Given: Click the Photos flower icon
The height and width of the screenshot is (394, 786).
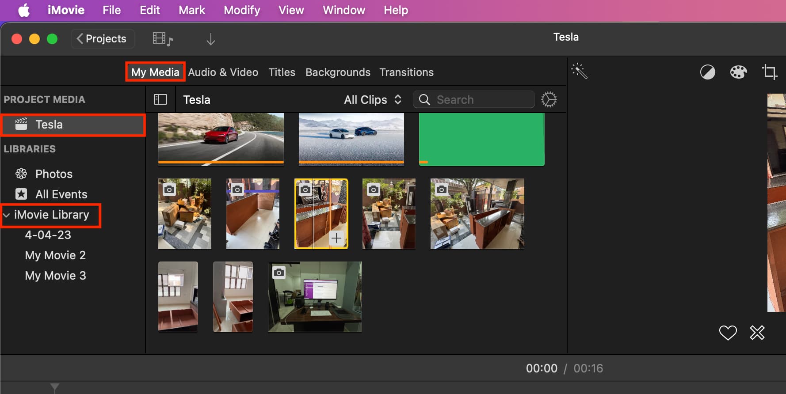Looking at the screenshot, I should [x=21, y=174].
